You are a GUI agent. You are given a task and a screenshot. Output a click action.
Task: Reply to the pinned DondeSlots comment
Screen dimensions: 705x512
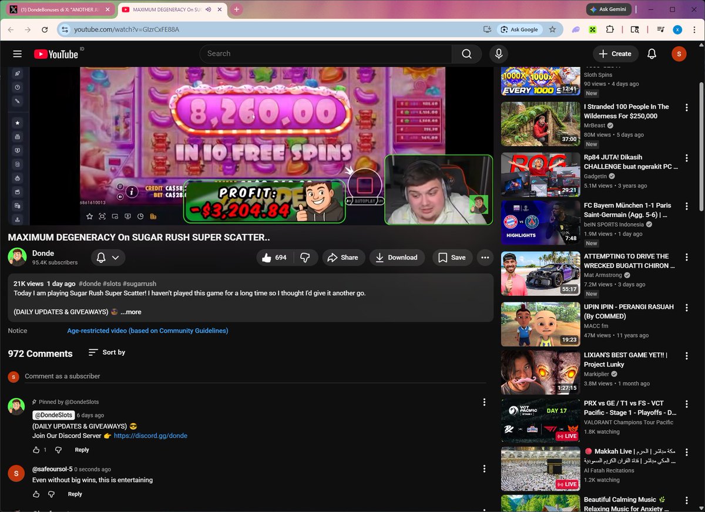[82, 450]
